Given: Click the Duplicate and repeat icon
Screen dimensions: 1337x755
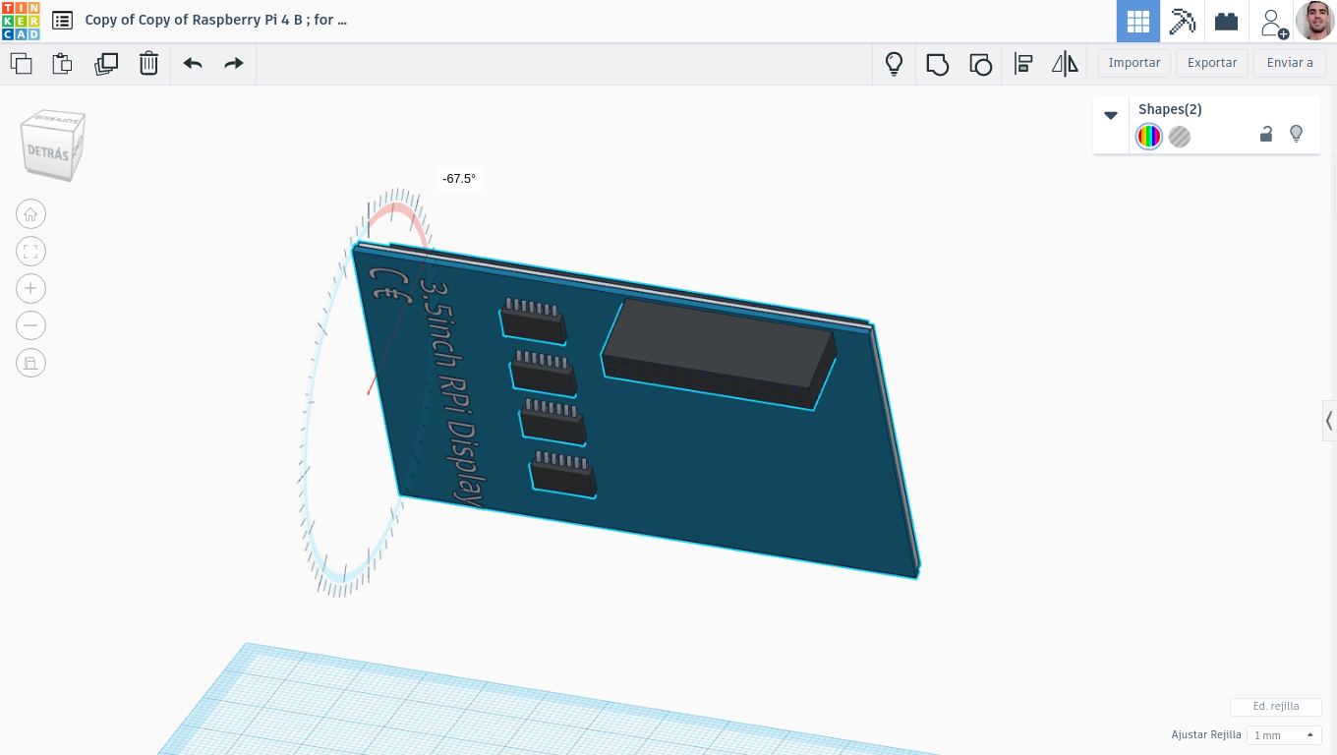Looking at the screenshot, I should [x=106, y=64].
